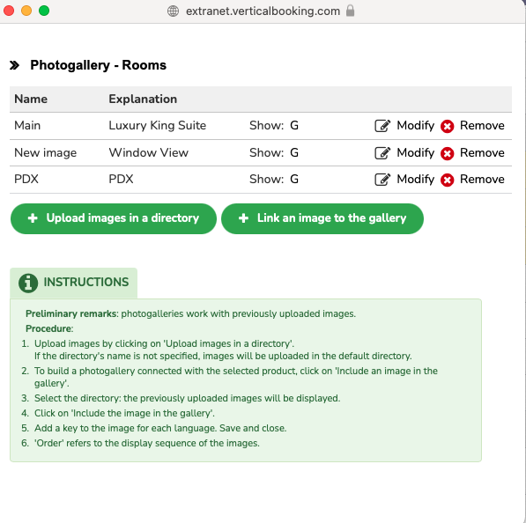Click red X remove icon for PDX row
Image resolution: width=526 pixels, height=523 pixels.
[448, 180]
